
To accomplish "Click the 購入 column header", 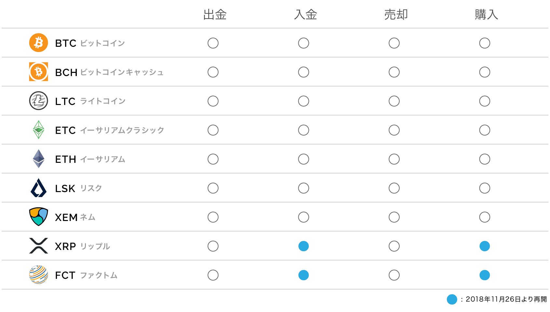I will [487, 15].
